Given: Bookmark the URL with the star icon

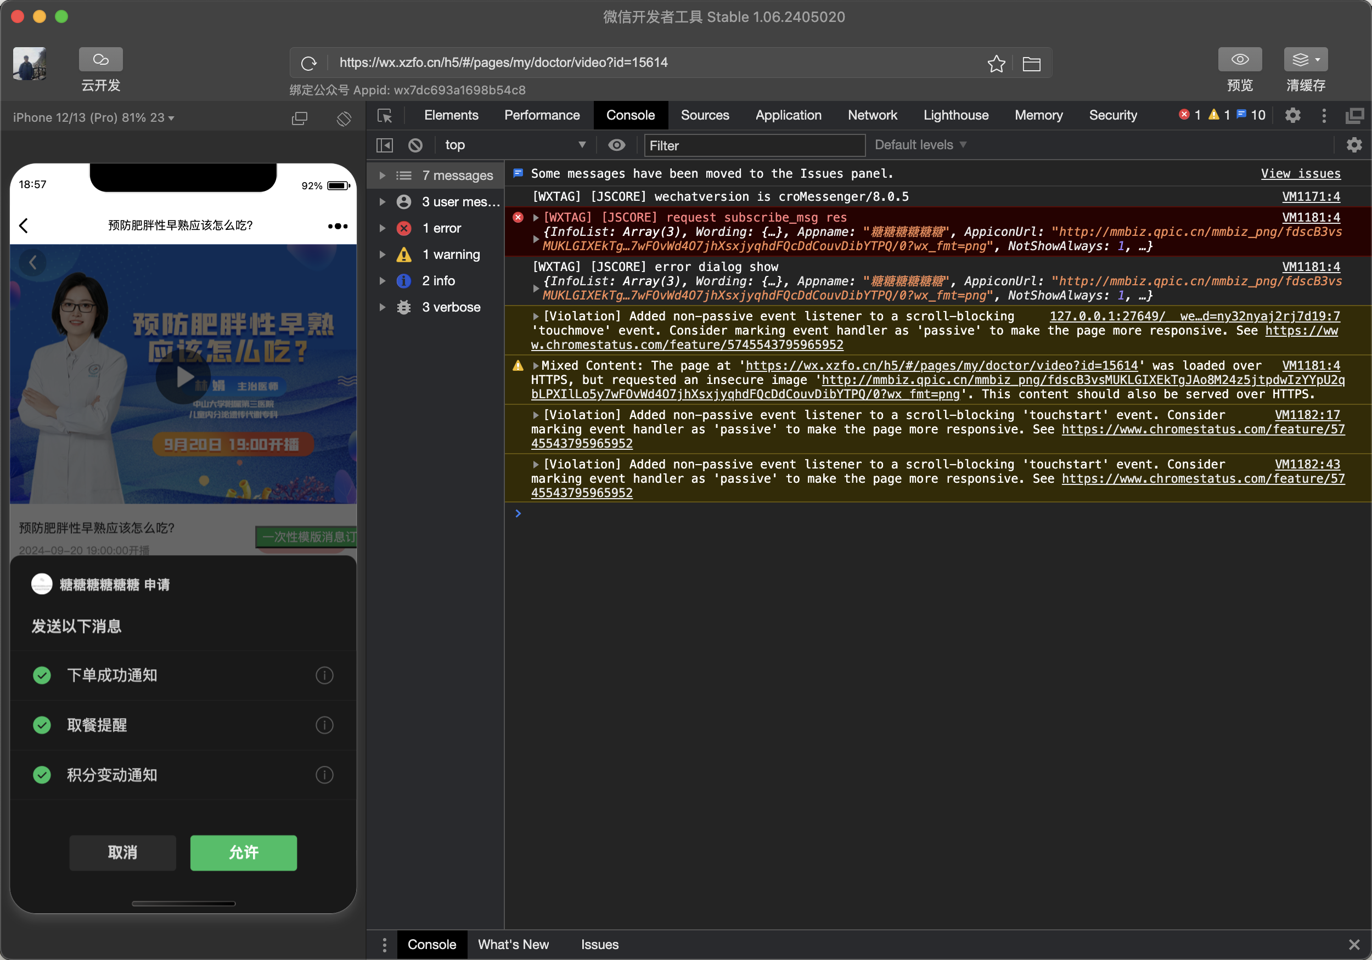Looking at the screenshot, I should coord(996,63).
